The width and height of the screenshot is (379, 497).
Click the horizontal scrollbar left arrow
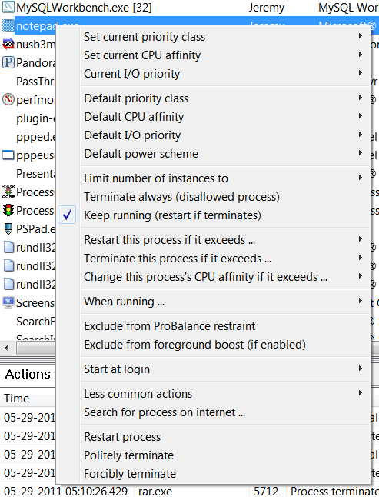pos(7,349)
